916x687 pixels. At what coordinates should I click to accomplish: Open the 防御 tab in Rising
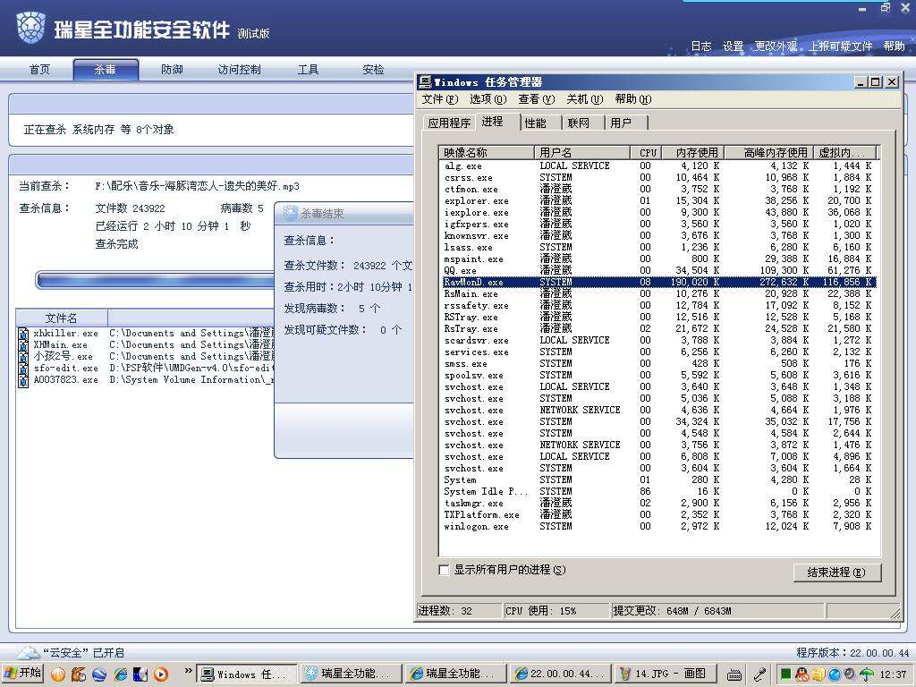(172, 70)
